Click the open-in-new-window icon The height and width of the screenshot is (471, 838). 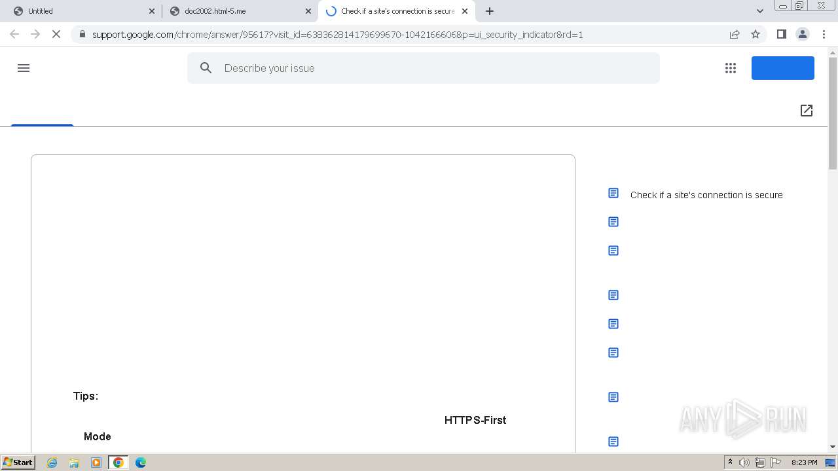click(x=807, y=111)
